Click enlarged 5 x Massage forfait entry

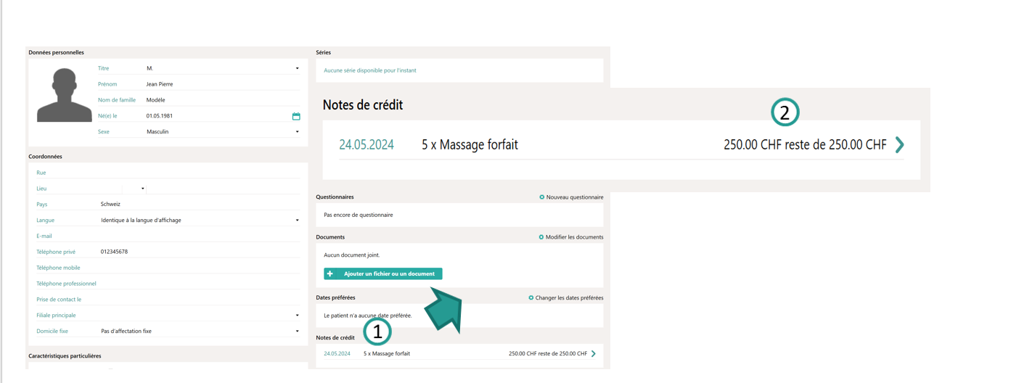tap(470, 145)
